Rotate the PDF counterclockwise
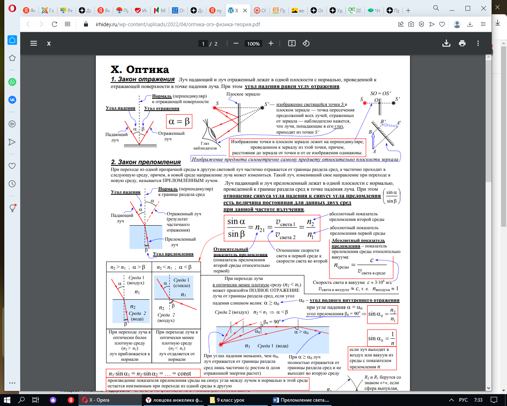This screenshot has height=406, width=507. 306,43
